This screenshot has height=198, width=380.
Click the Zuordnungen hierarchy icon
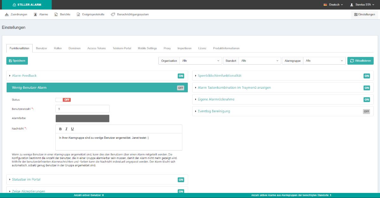[x=7, y=15]
